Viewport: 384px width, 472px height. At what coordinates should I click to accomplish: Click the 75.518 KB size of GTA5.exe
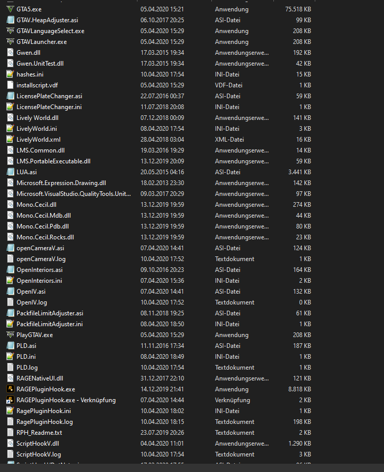[x=298, y=9]
